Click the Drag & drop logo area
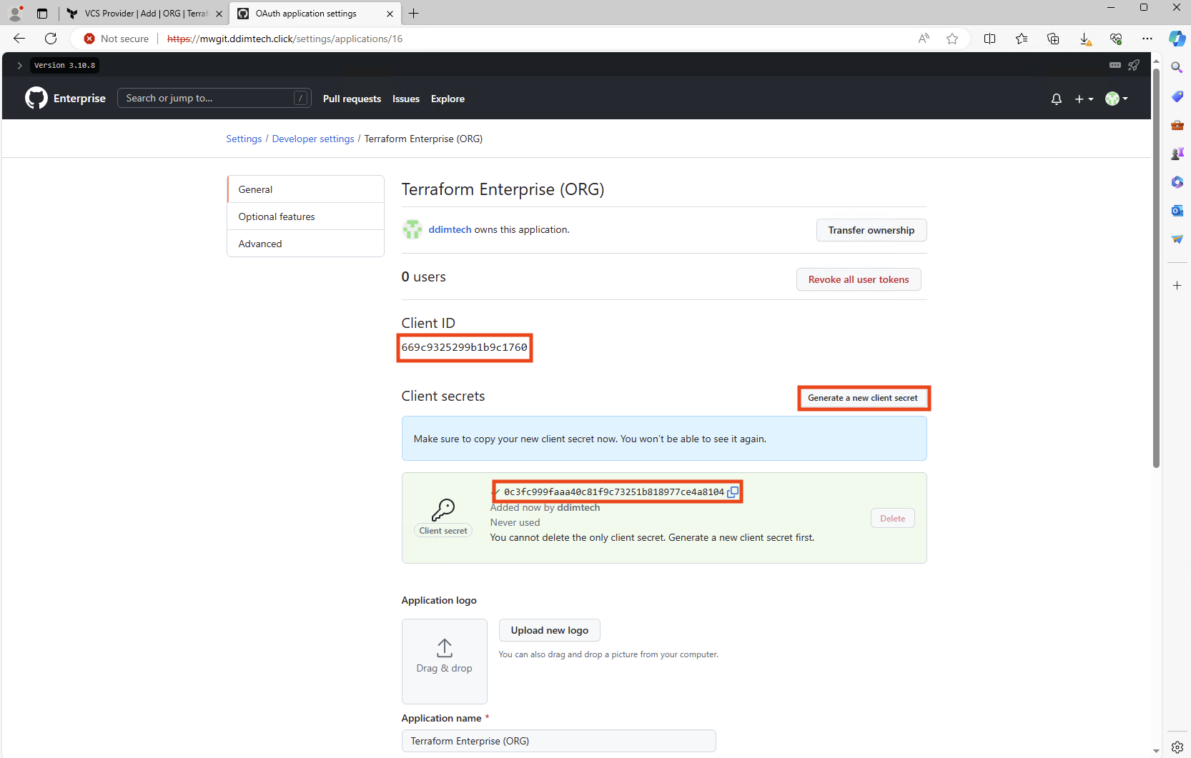 [445, 662]
